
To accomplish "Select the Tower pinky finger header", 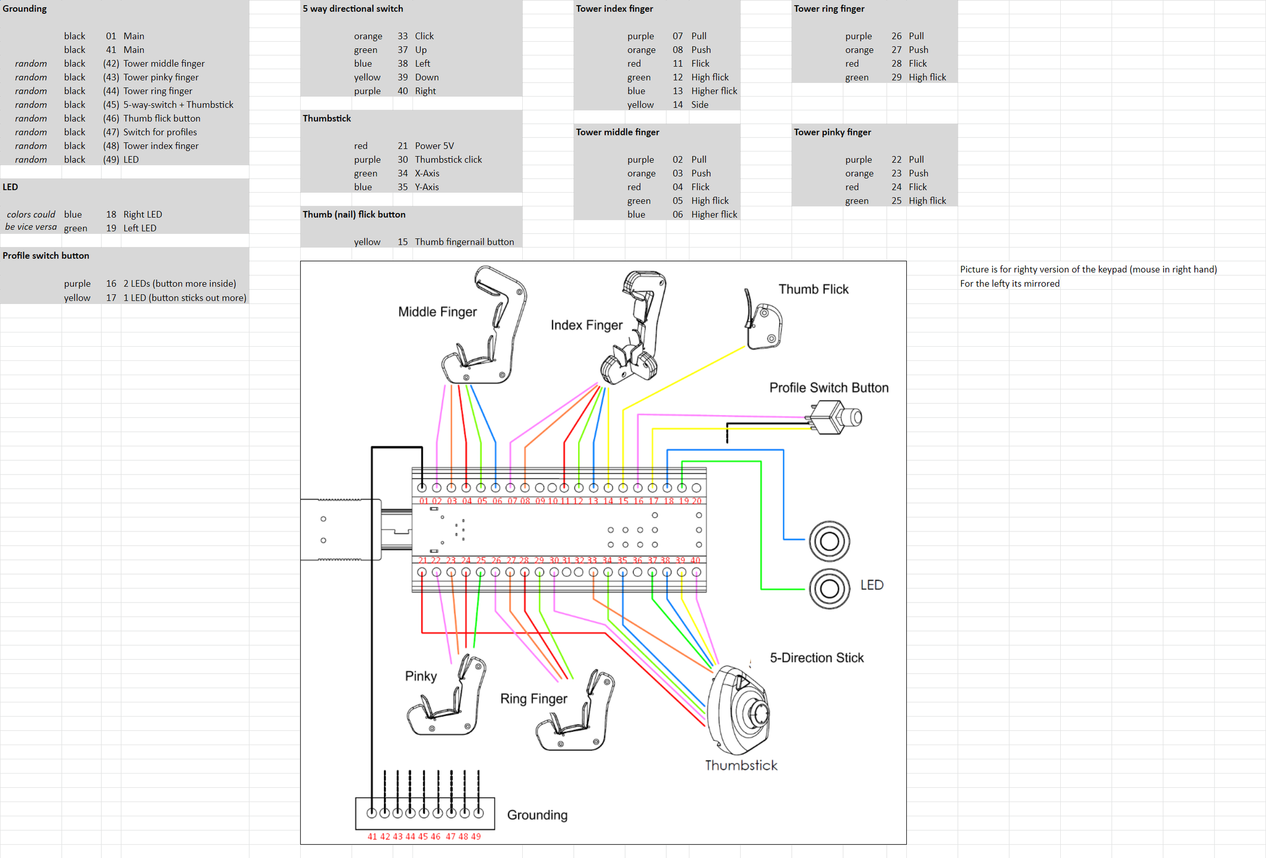I will (x=833, y=132).
